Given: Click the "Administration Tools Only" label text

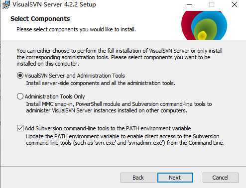Looking at the screenshot, I should pos(55,96).
